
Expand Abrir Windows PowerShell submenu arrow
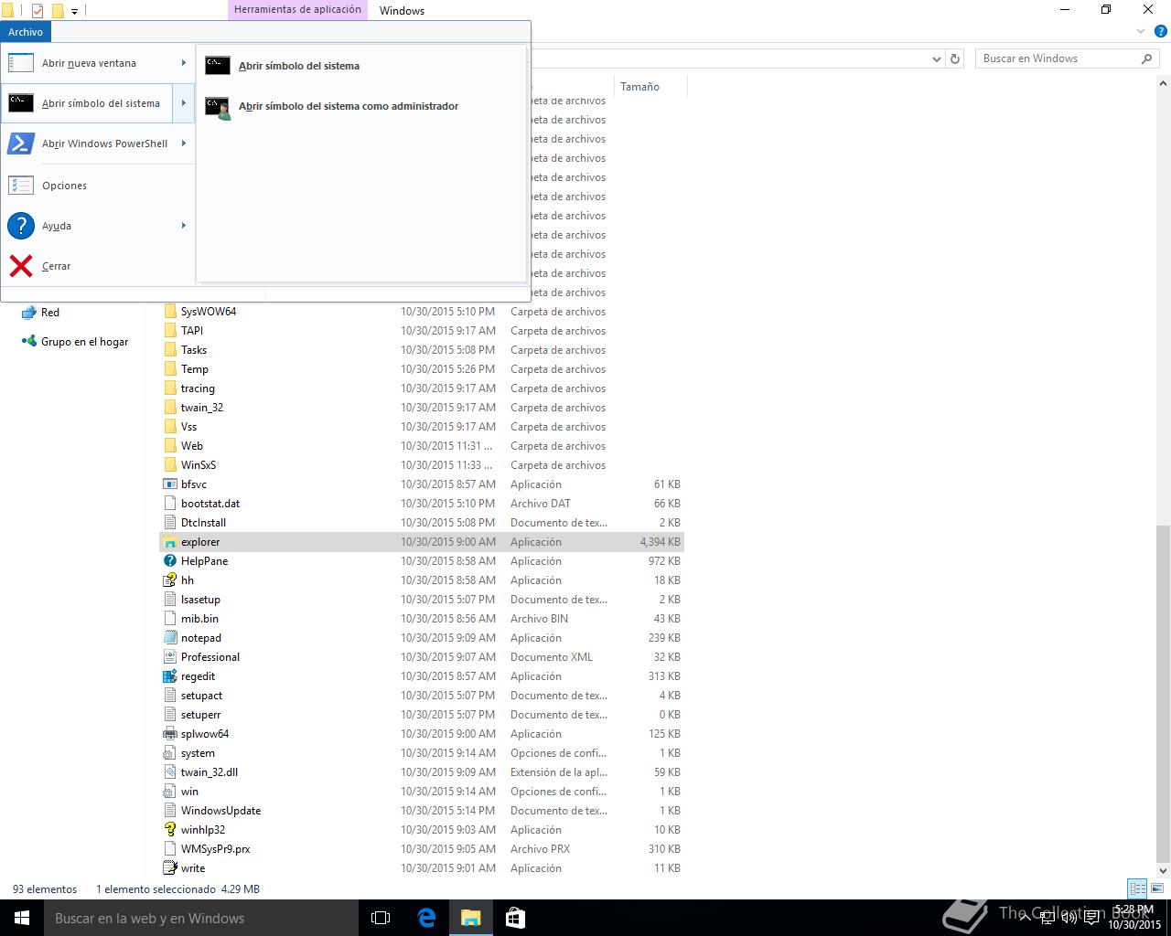coord(184,144)
